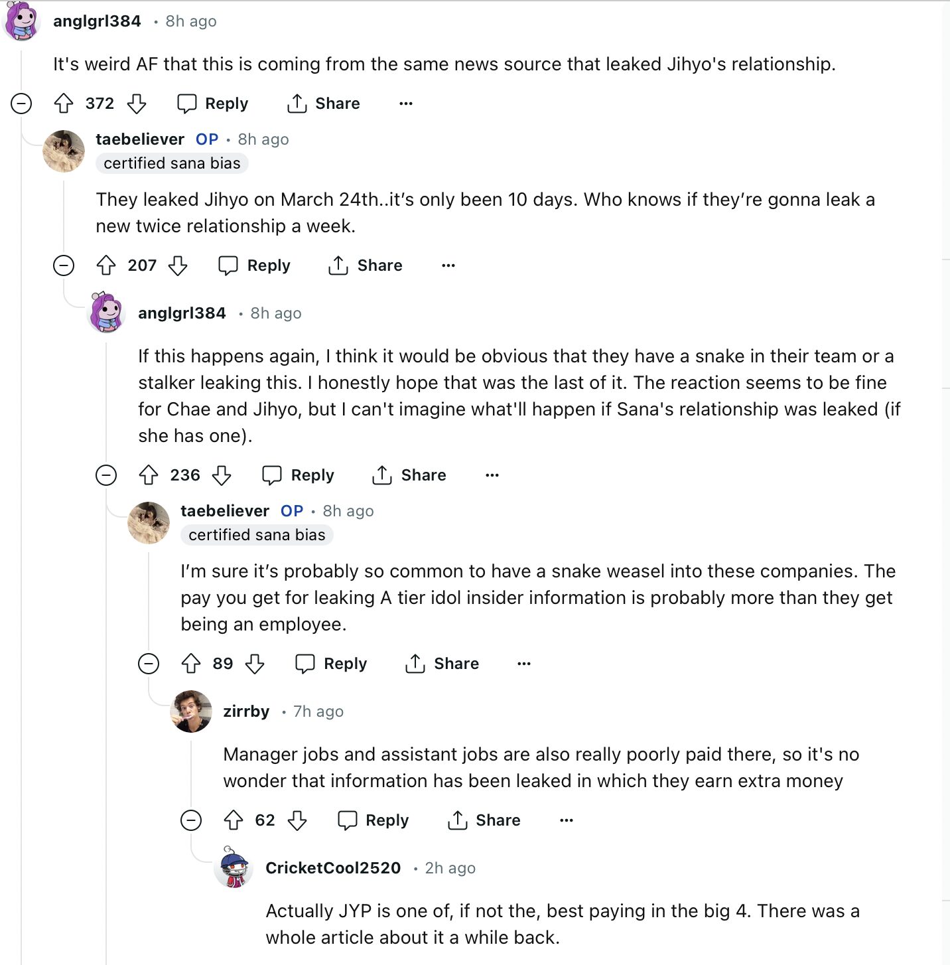The image size is (950, 965).
Task: Reply to zirrby's comment
Action: (373, 820)
